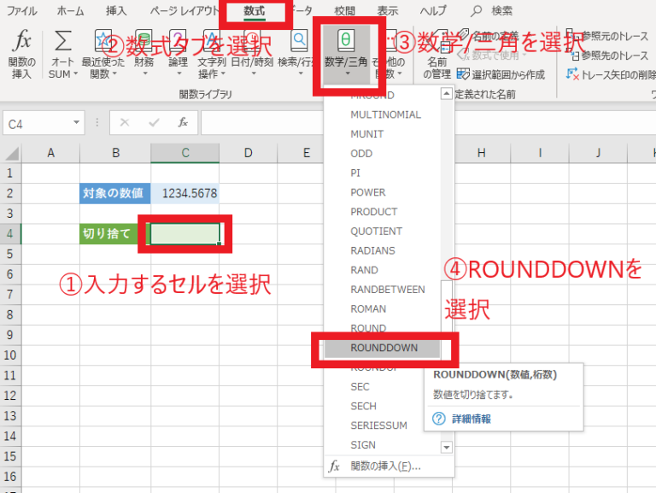656x493 pixels.
Task: Open the 詳細情報 link in tooltip
Action: coord(471,419)
